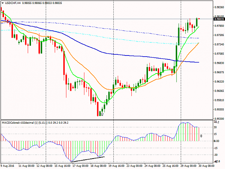Click the MACD scale label 30
The width and height of the screenshot is (225, 169).
click(215, 127)
